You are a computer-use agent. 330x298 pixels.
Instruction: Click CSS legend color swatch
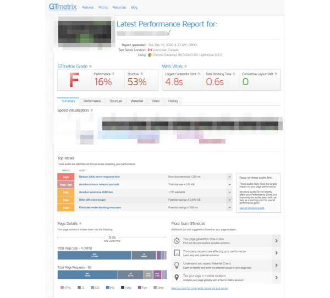coord(92,288)
